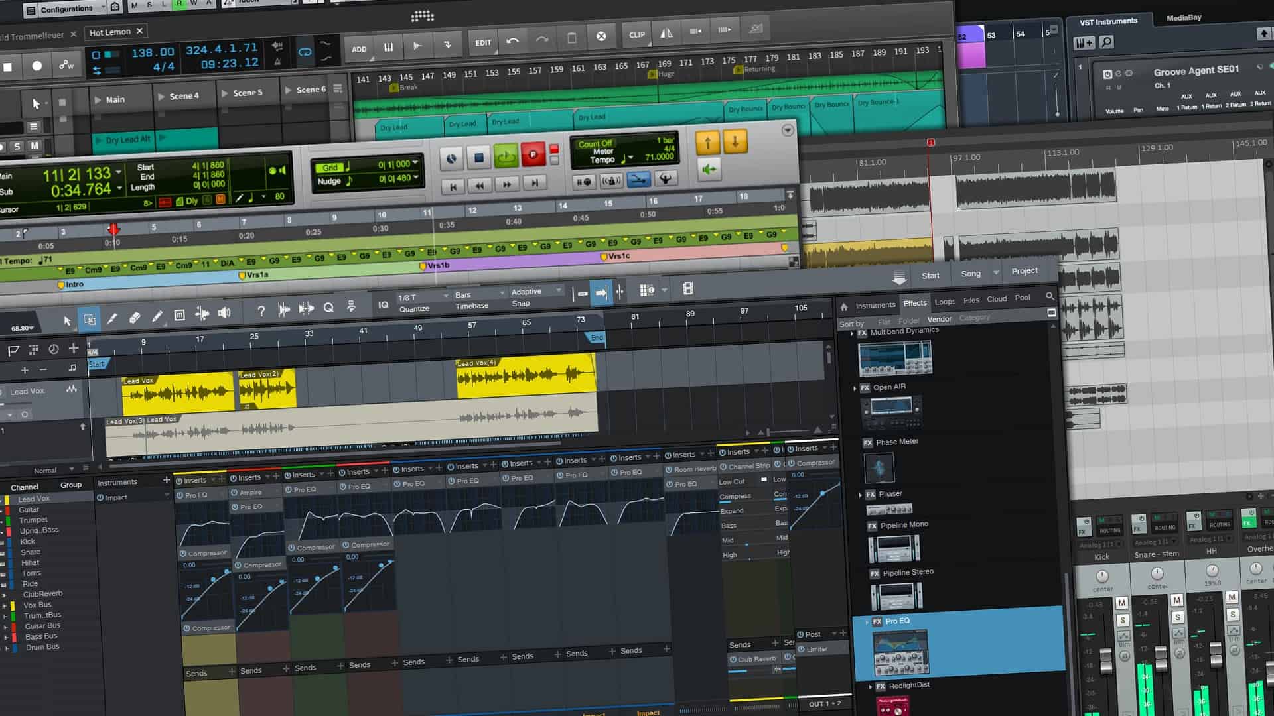
Task: Select the range tool in Studio One toolbar
Action: [90, 320]
